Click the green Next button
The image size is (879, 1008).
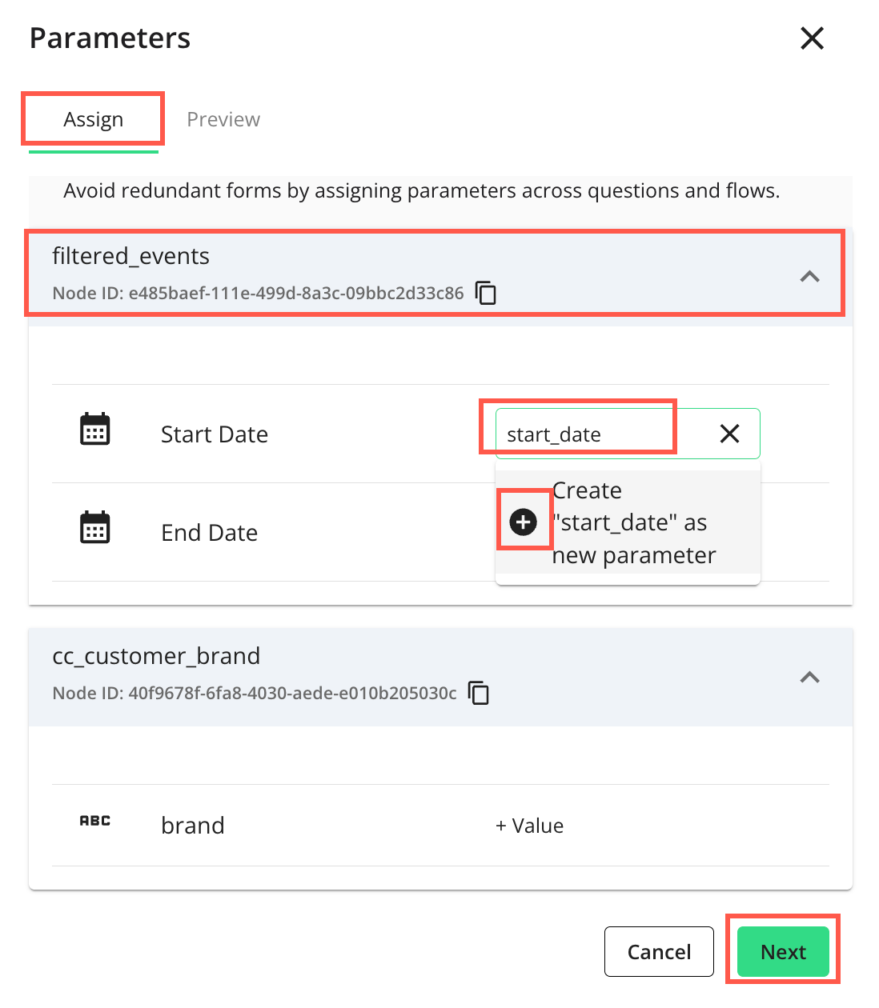point(782,951)
